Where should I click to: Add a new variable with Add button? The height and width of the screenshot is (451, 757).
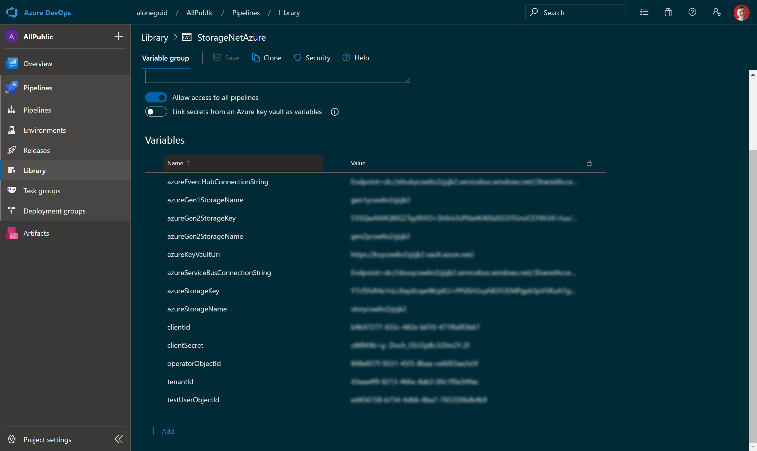tap(162, 431)
